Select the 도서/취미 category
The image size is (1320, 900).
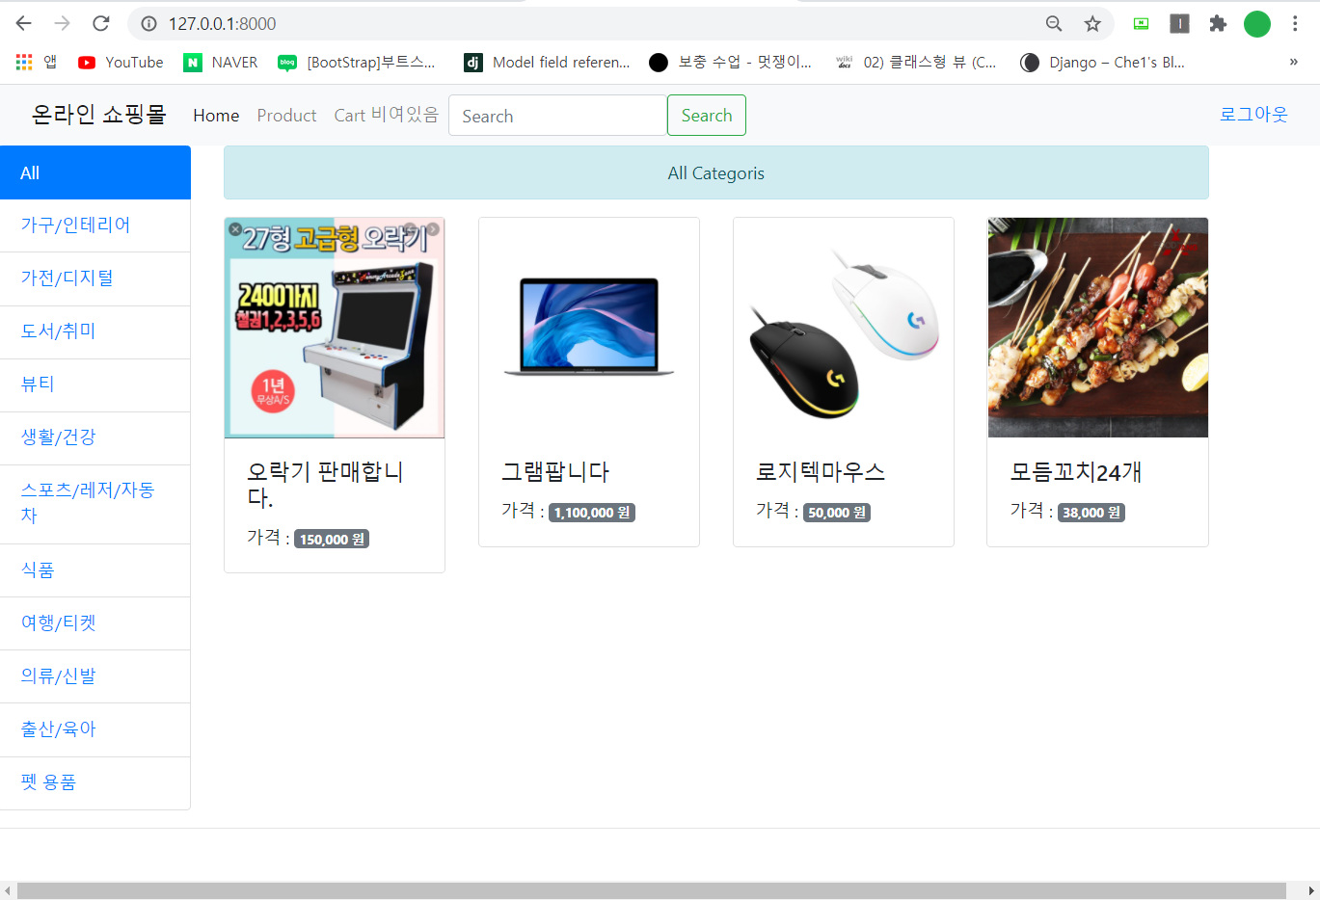[x=95, y=331]
